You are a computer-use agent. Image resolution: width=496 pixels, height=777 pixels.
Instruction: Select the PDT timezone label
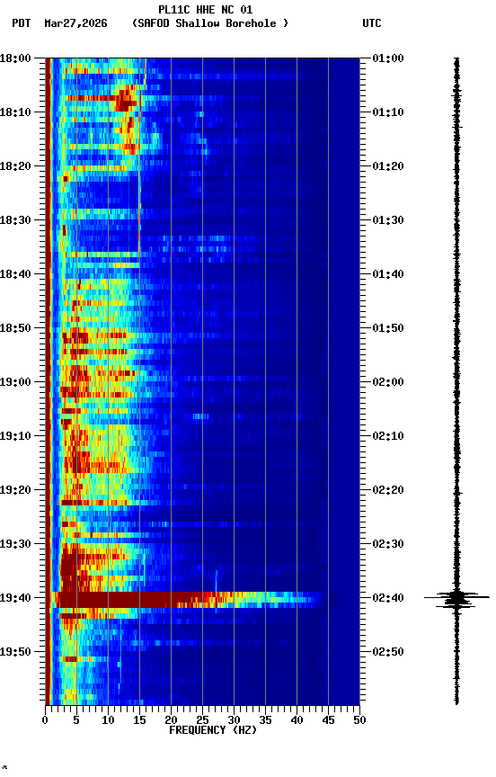click(22, 23)
